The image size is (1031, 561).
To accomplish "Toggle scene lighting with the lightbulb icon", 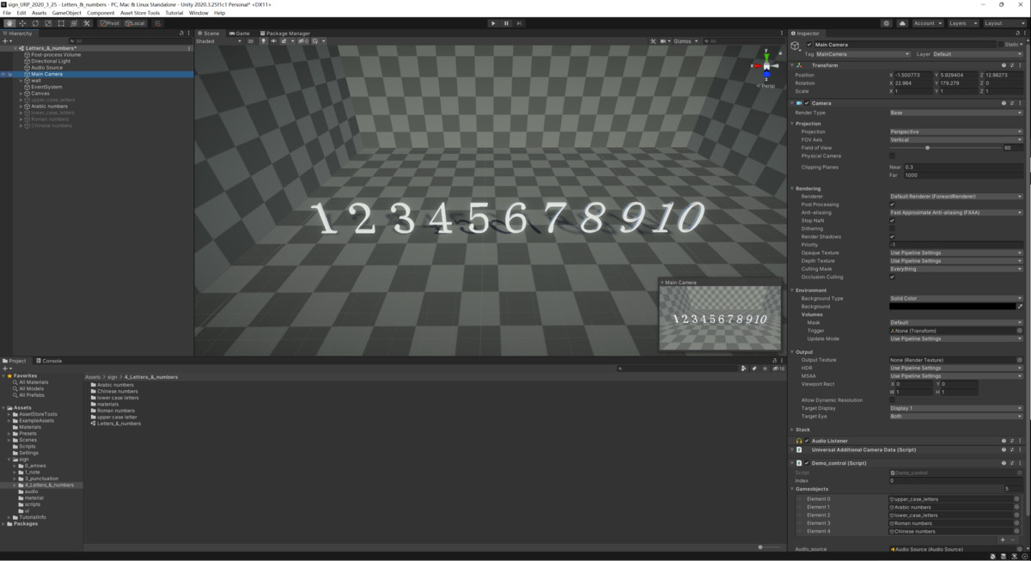I will tap(261, 41).
